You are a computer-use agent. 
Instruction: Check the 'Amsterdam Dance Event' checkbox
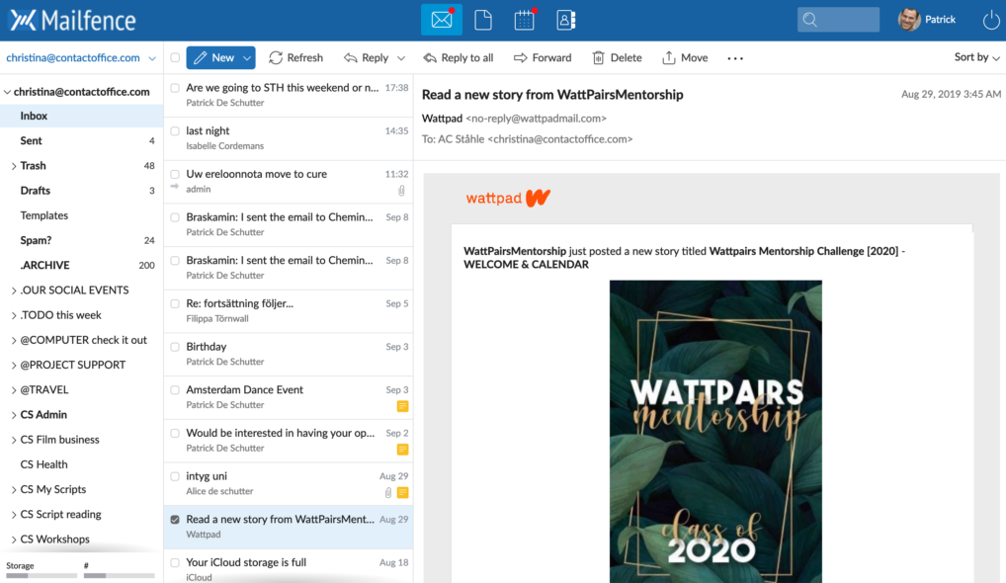[175, 389]
